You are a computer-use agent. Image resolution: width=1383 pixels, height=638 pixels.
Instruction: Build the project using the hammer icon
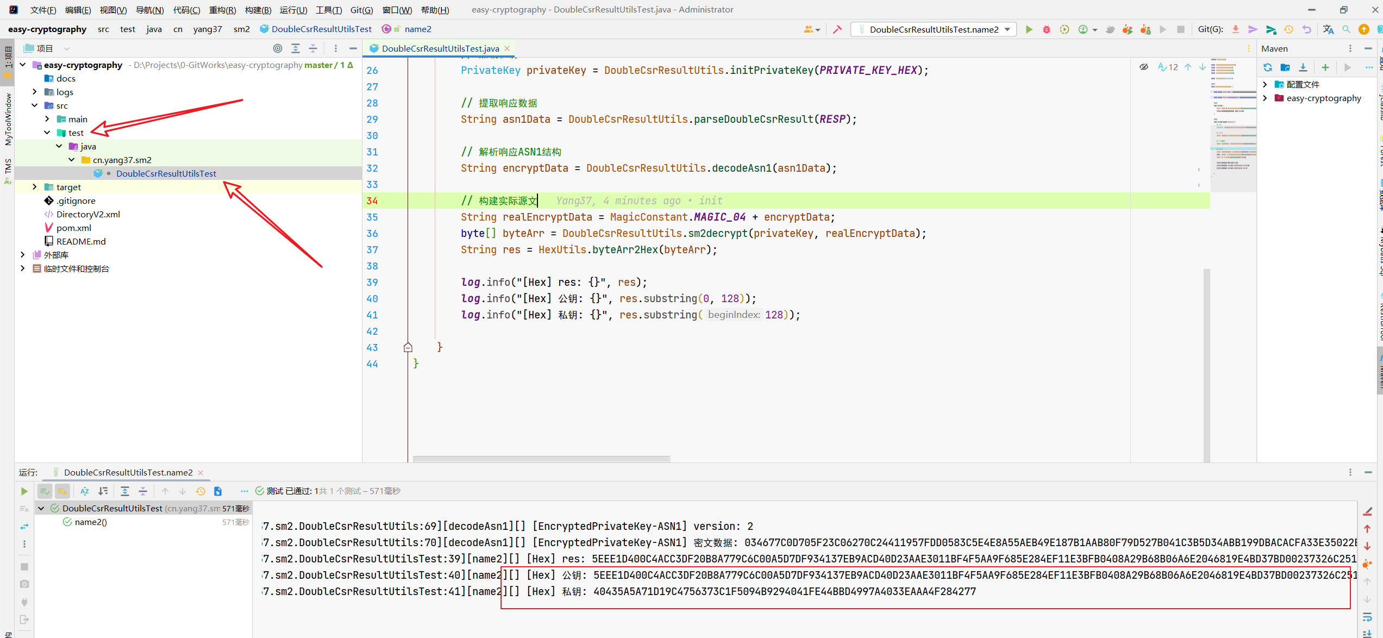(x=837, y=29)
